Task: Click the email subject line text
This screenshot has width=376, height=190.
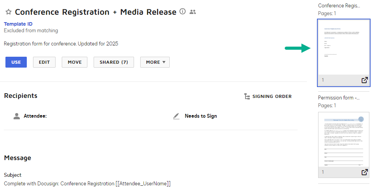Action: (x=87, y=183)
